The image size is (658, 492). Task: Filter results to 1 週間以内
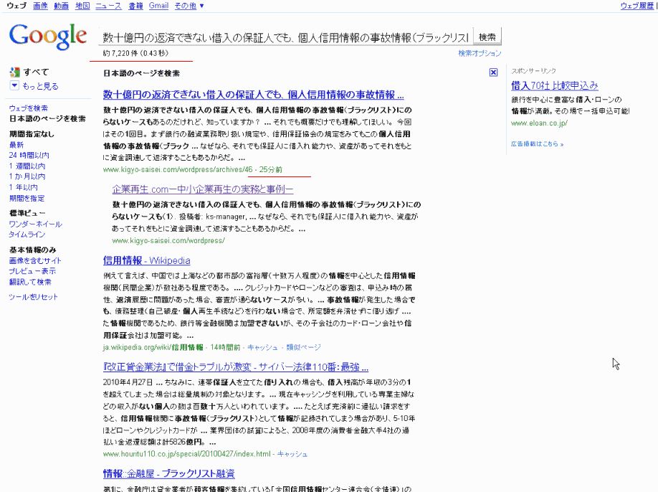[27, 166]
